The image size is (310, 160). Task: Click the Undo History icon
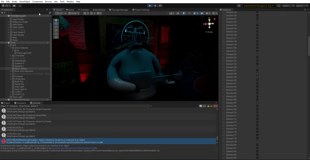pos(239,6)
